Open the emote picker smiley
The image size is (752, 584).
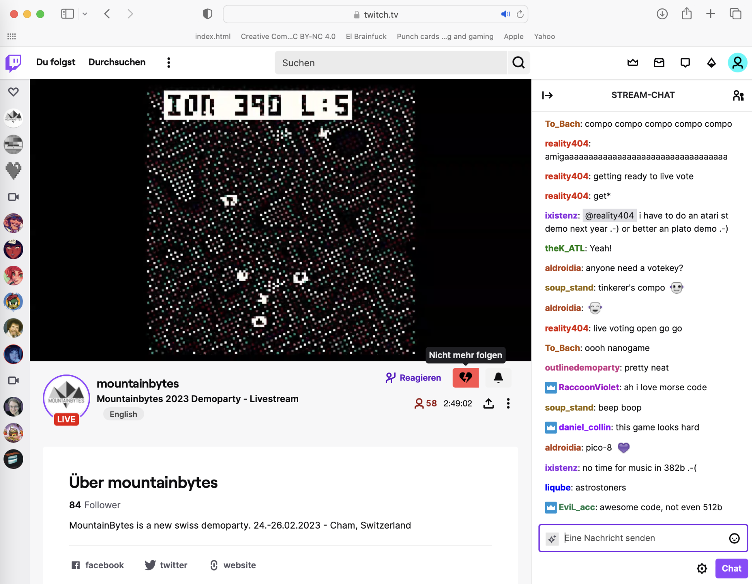click(734, 538)
